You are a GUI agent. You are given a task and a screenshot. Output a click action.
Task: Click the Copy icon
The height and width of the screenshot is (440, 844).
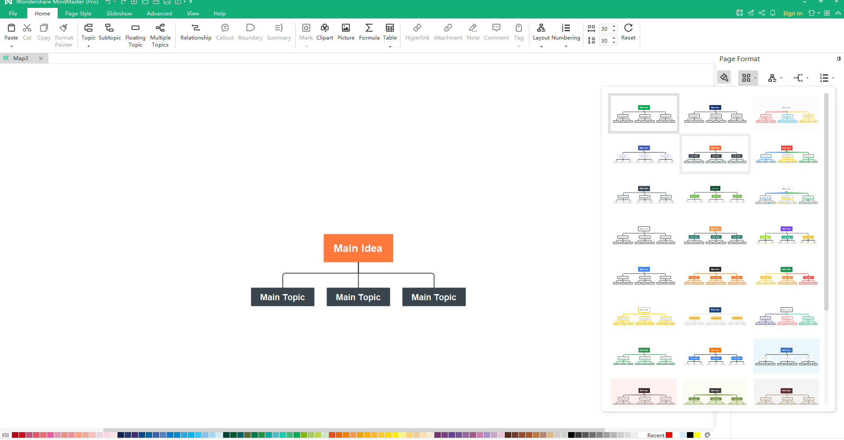pos(44,28)
